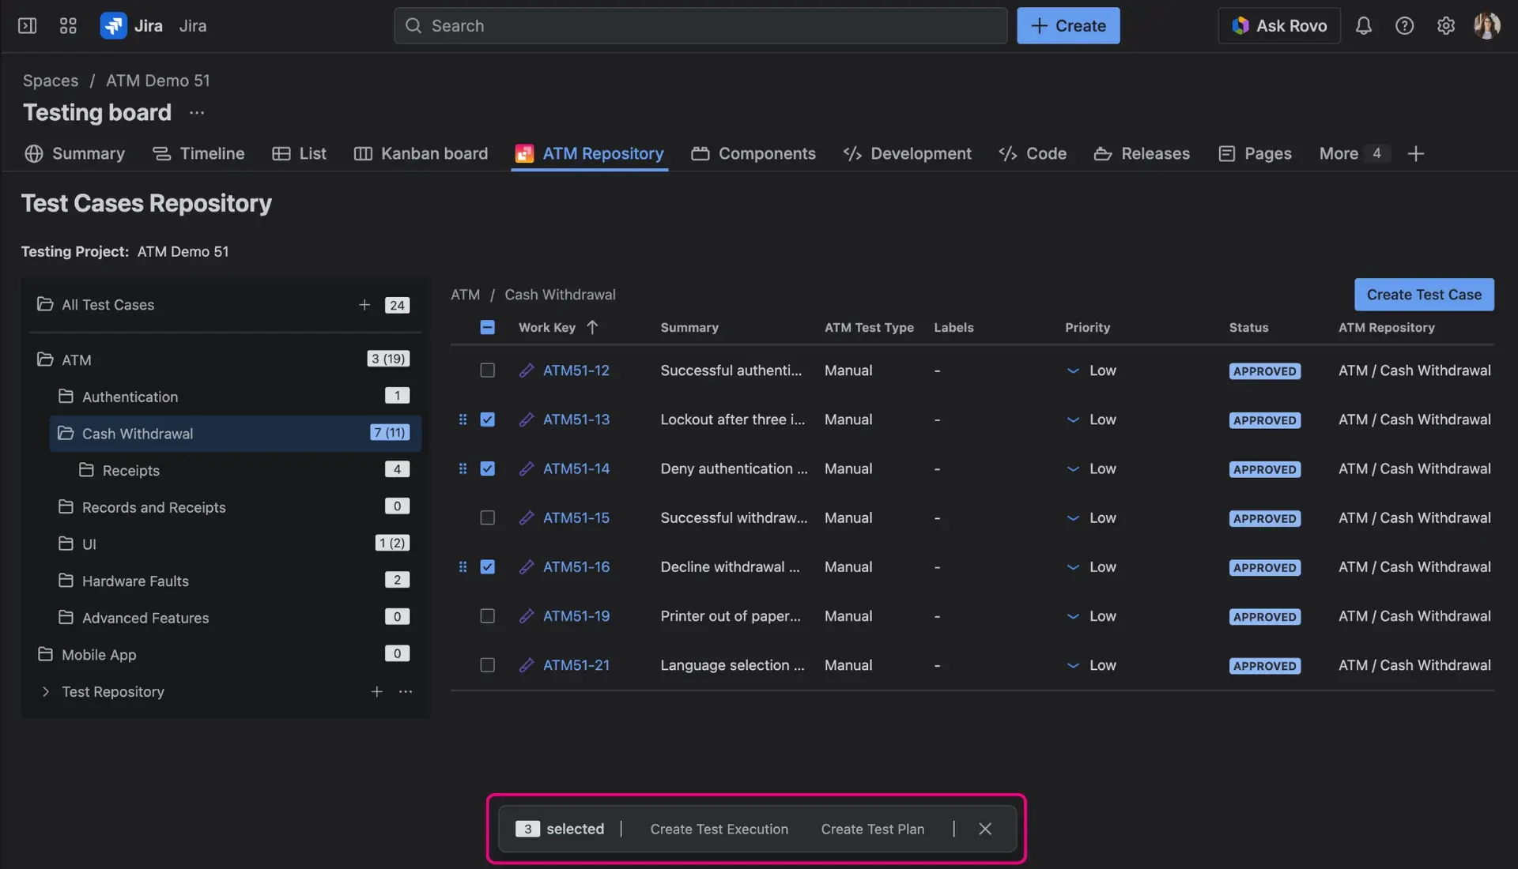1518x869 pixels.
Task: Switch to the Releases tab
Action: 1142,153
